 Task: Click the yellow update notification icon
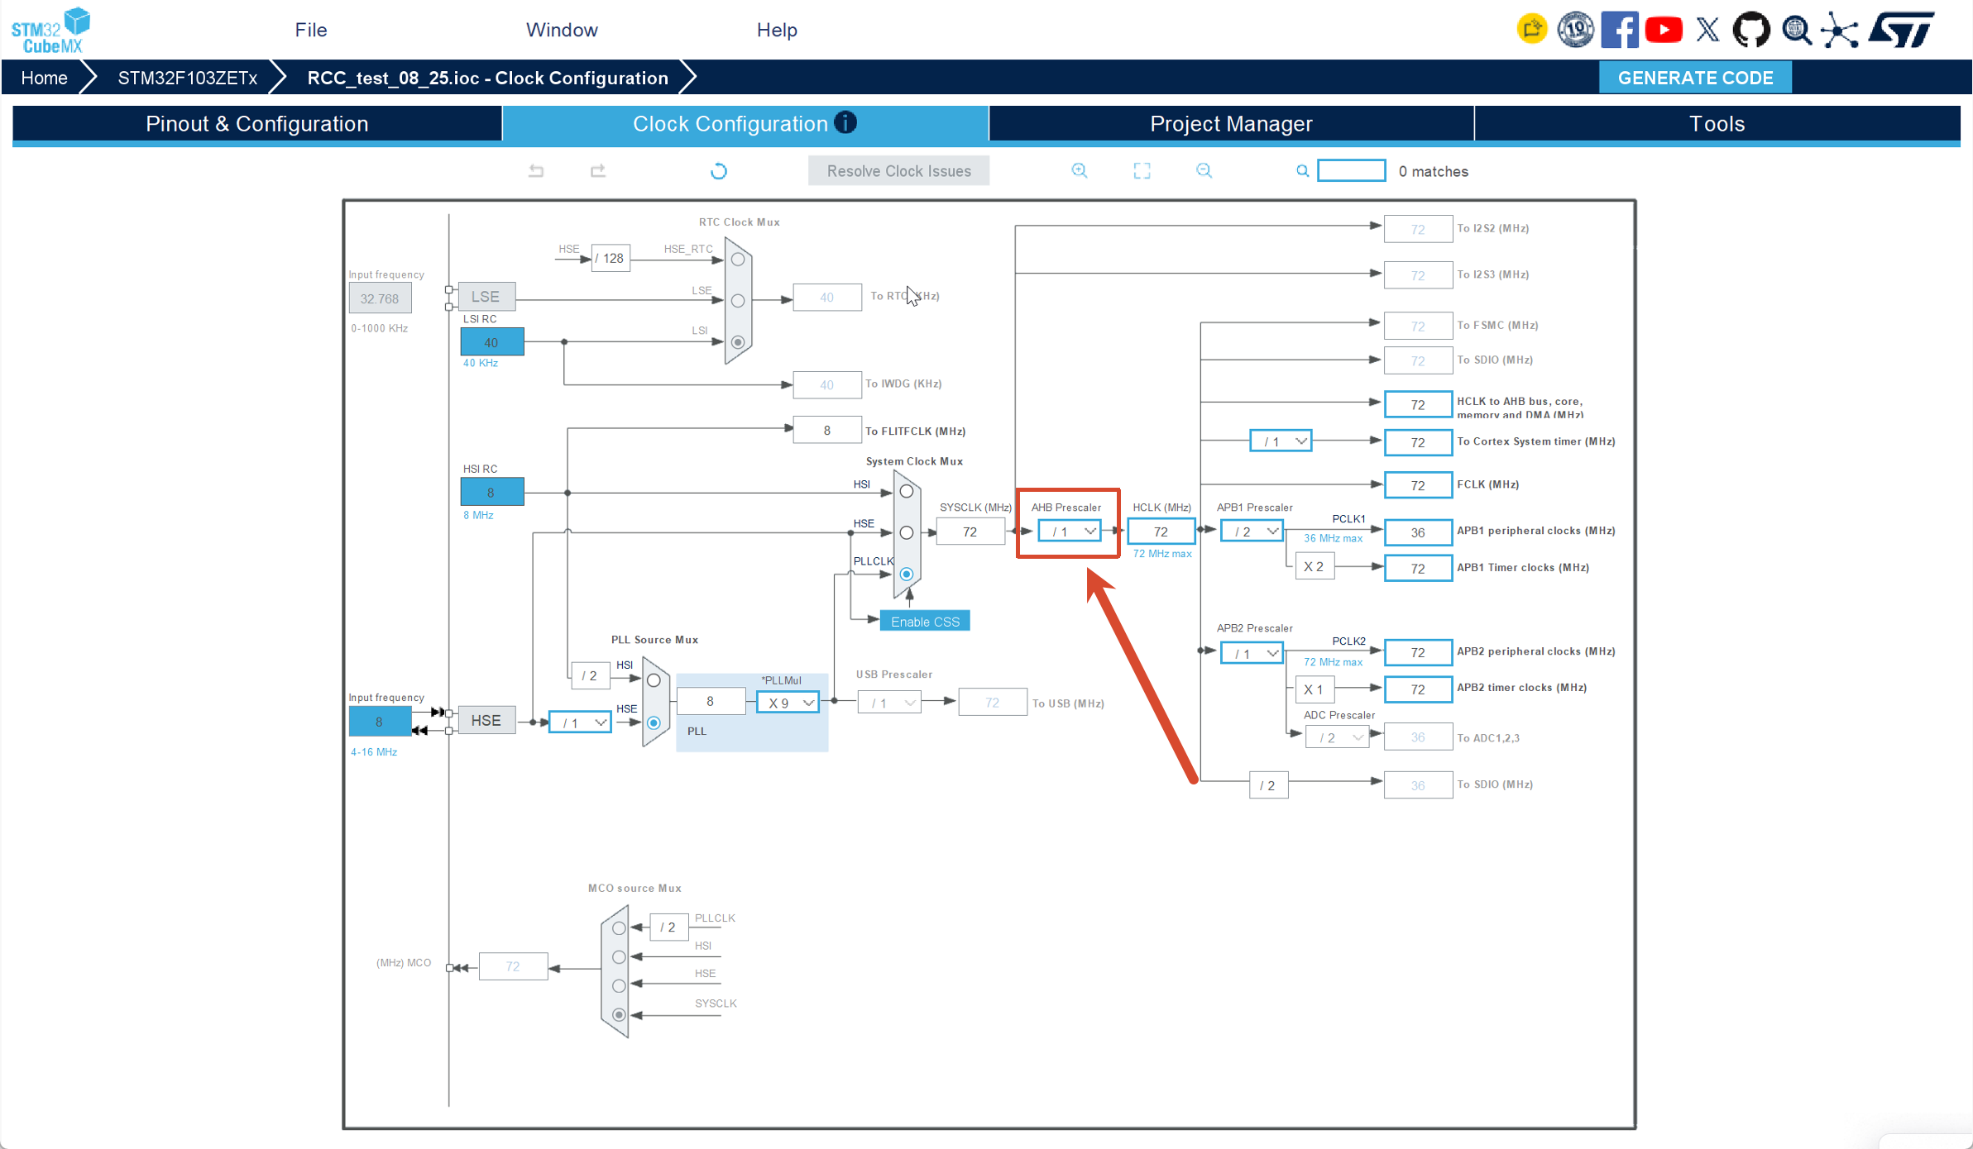(x=1531, y=30)
